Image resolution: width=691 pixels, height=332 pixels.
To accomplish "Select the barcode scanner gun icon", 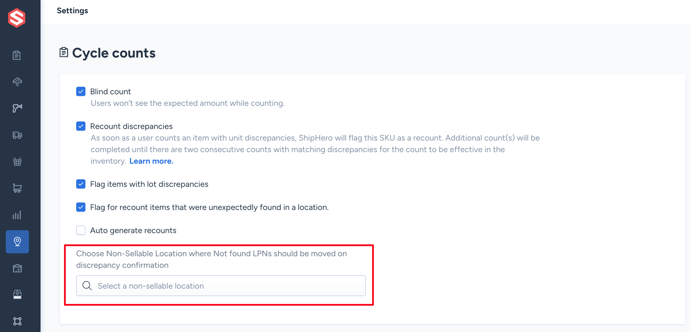I will tap(17, 108).
